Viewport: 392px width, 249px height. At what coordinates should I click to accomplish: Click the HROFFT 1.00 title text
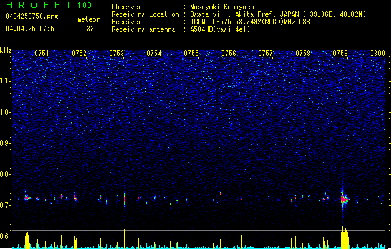pos(49,5)
